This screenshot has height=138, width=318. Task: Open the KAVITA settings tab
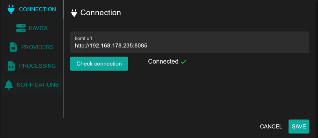tap(38, 28)
